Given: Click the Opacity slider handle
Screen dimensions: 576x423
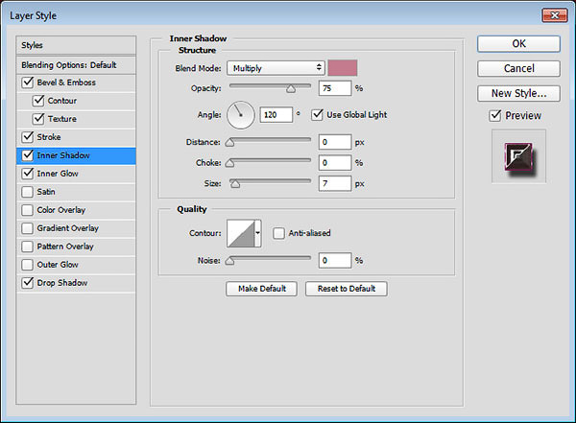Looking at the screenshot, I should (291, 89).
